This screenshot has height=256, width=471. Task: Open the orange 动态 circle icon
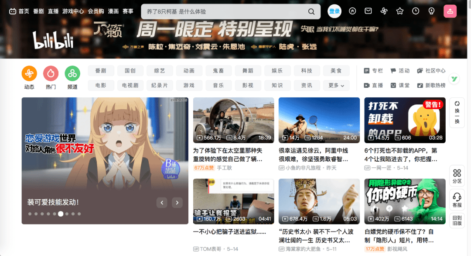[x=29, y=73]
